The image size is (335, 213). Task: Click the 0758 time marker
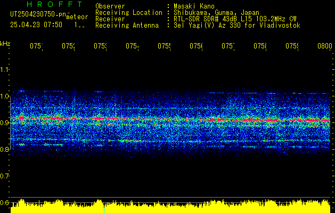click(260, 46)
